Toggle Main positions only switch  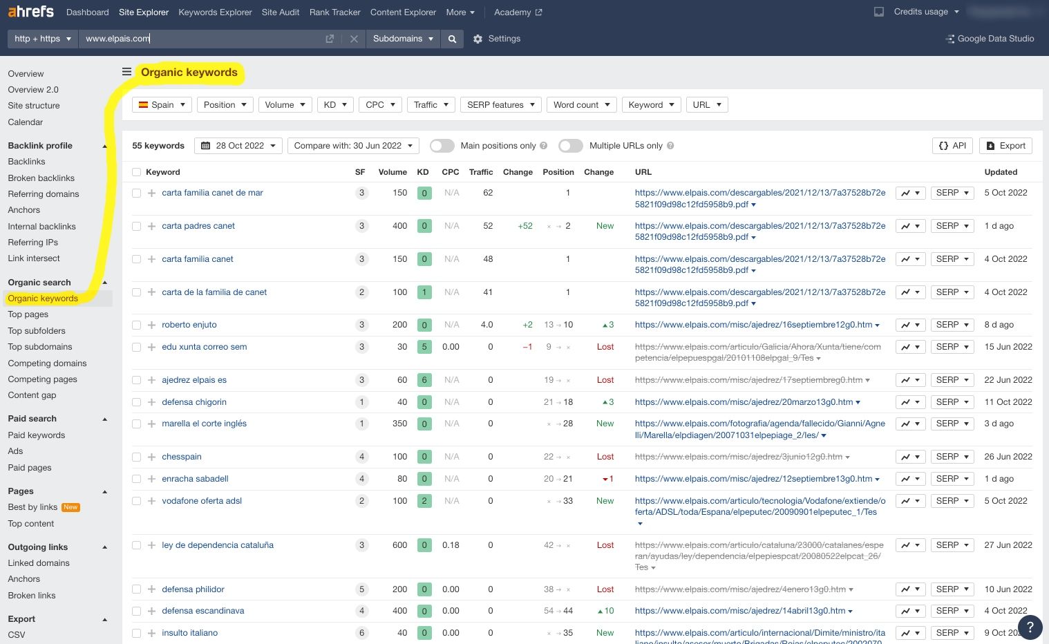coord(442,146)
